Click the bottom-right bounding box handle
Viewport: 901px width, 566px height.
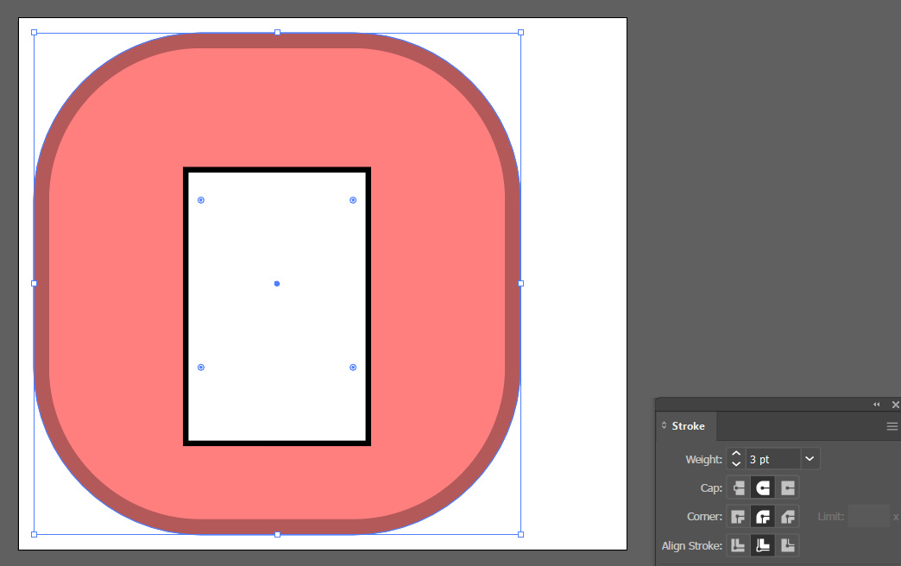click(x=520, y=534)
